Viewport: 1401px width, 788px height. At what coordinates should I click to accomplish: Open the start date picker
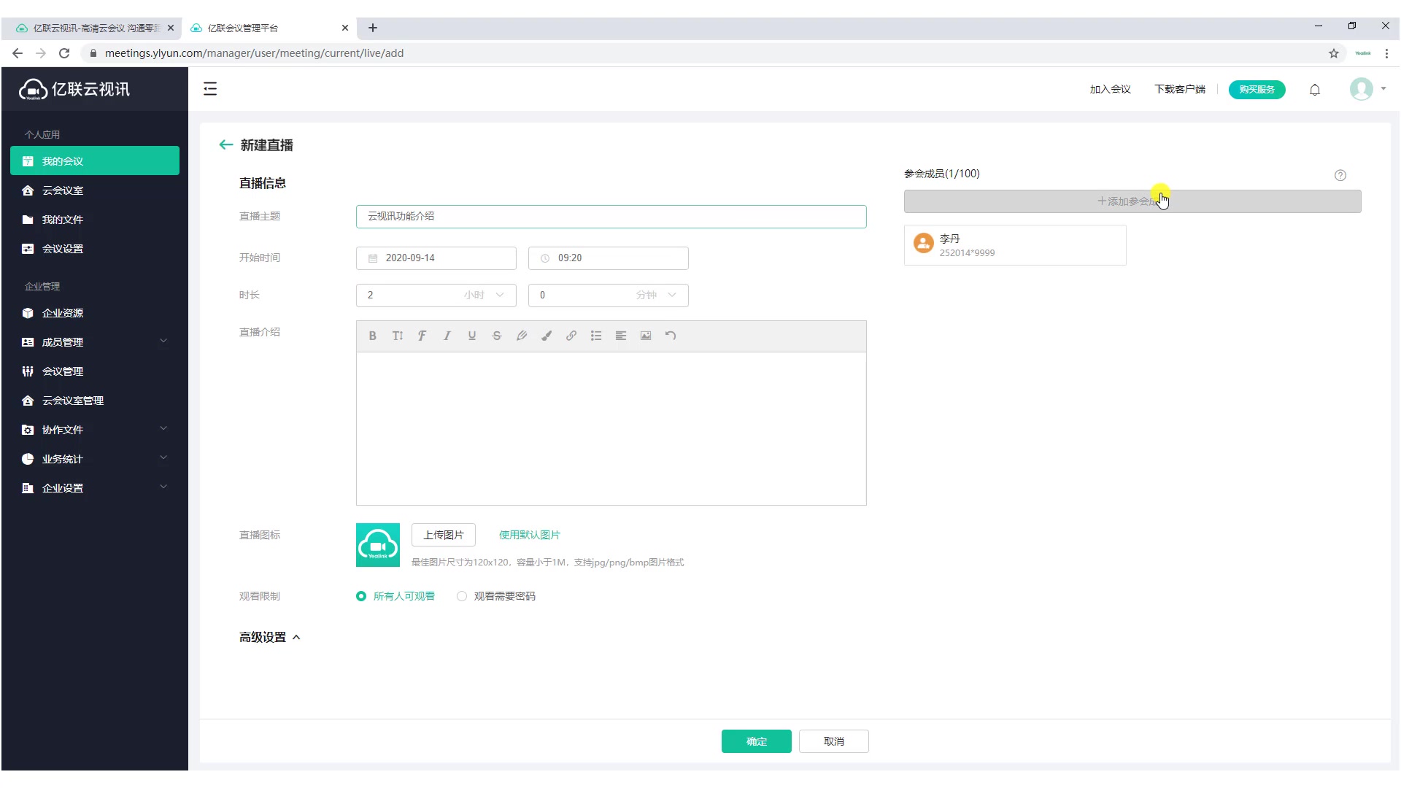tap(436, 258)
